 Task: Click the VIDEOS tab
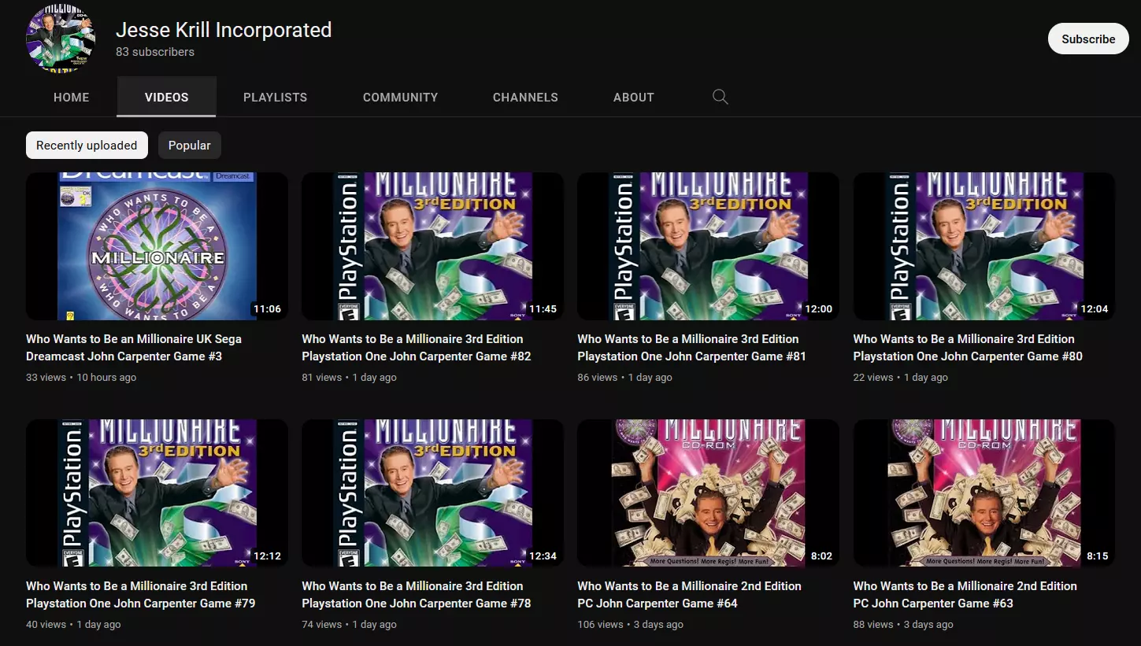click(x=167, y=98)
